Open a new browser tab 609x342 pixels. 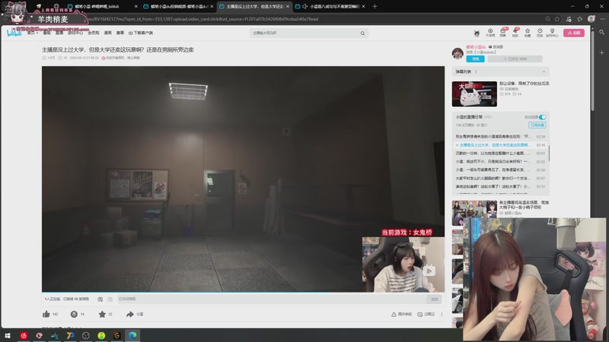pos(375,6)
